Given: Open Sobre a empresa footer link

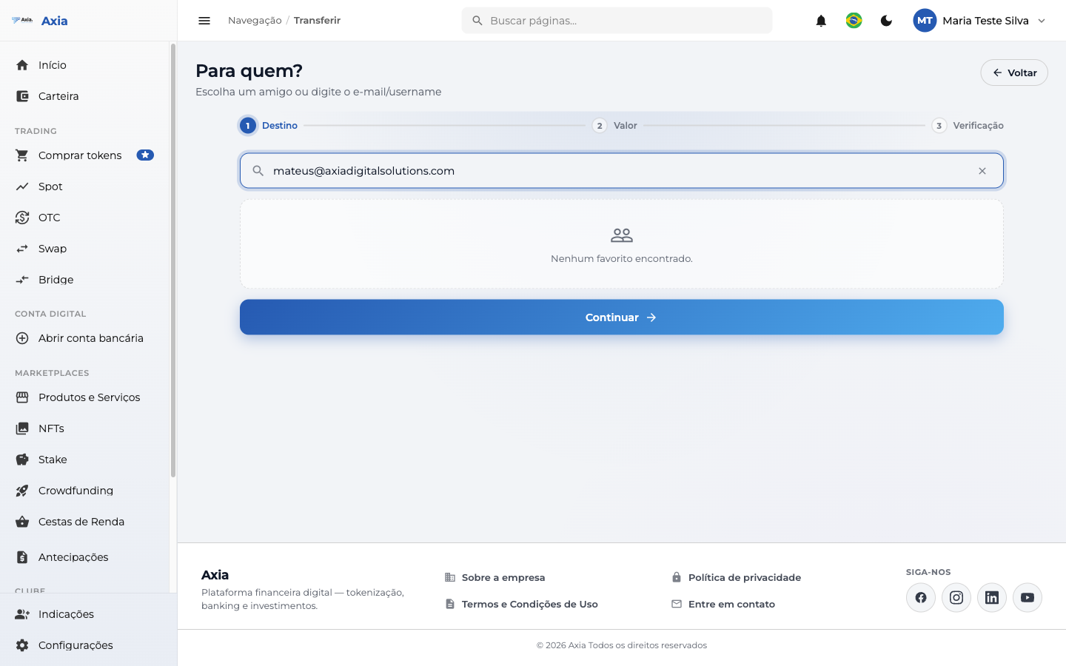Looking at the screenshot, I should (x=495, y=577).
